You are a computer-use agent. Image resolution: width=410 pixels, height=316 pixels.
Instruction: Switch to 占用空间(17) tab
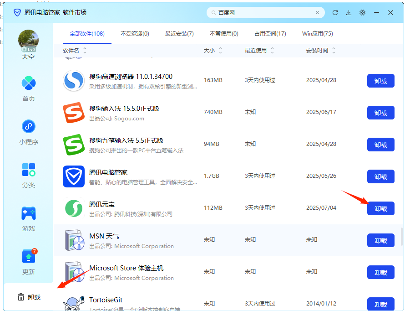[x=270, y=34]
